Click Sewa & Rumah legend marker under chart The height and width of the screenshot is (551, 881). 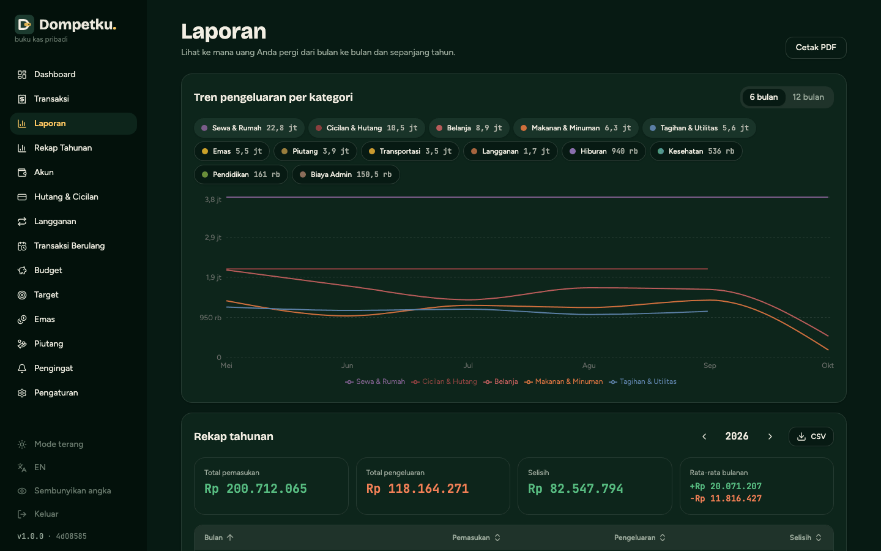pyautogui.click(x=349, y=382)
